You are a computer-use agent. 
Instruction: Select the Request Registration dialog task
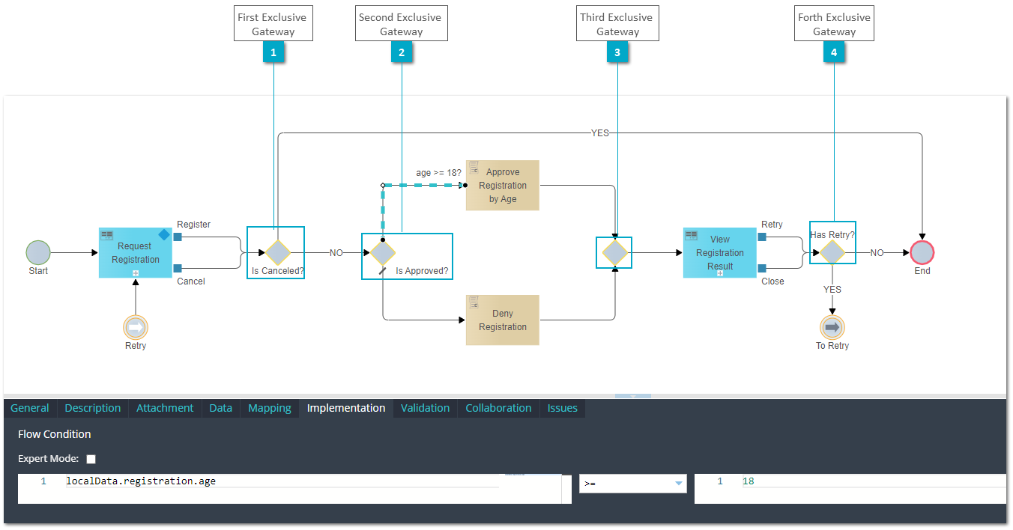tap(136, 252)
